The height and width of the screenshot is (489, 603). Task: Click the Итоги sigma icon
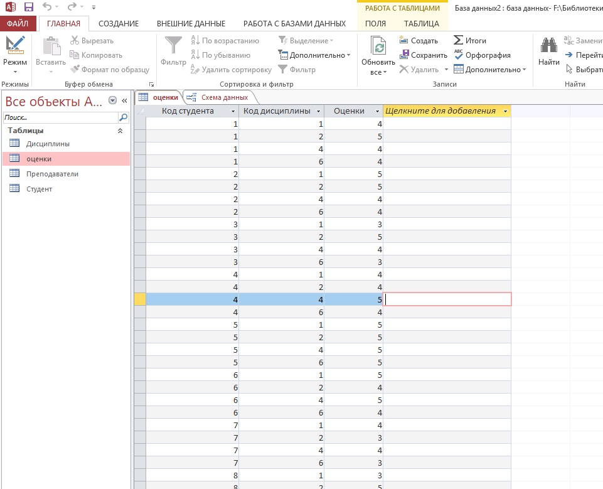tap(459, 41)
